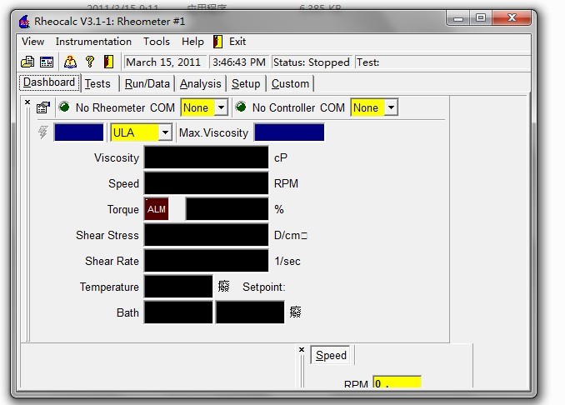Click the Speed tab in the lower panel

331,355
